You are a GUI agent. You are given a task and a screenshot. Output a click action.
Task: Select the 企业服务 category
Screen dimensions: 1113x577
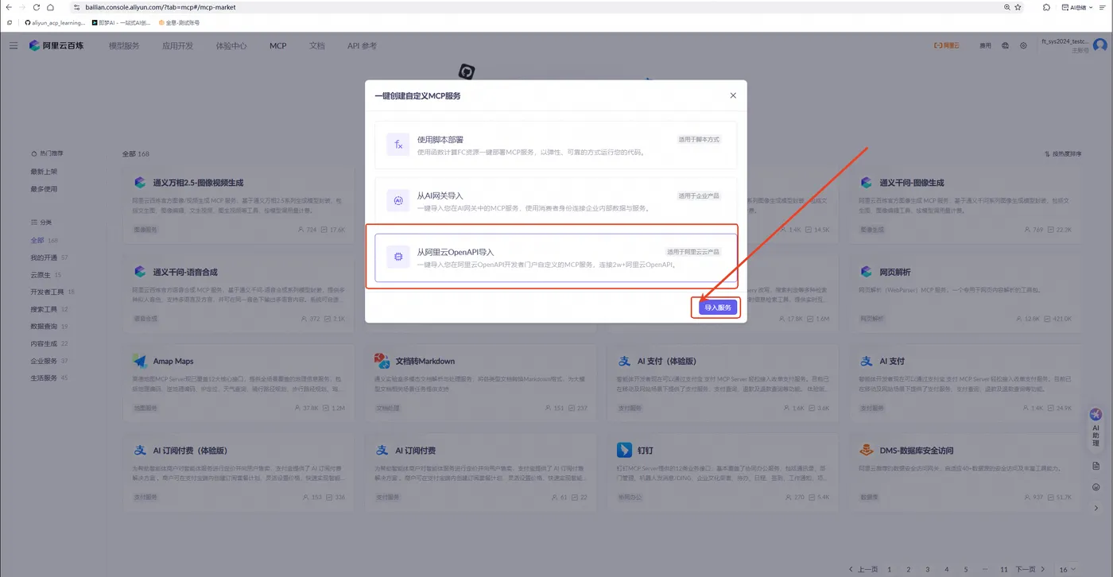(49, 361)
